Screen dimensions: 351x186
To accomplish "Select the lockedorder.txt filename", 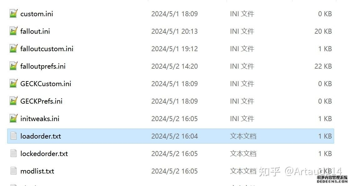I will 44,154.
